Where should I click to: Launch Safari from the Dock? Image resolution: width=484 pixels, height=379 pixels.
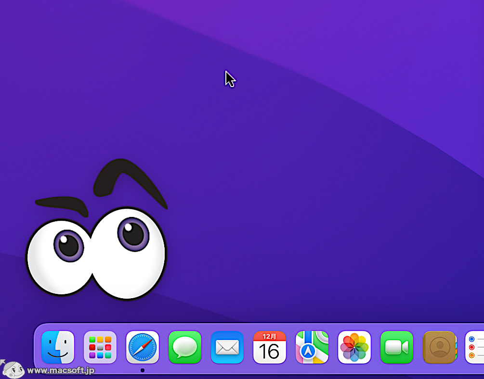(x=142, y=347)
